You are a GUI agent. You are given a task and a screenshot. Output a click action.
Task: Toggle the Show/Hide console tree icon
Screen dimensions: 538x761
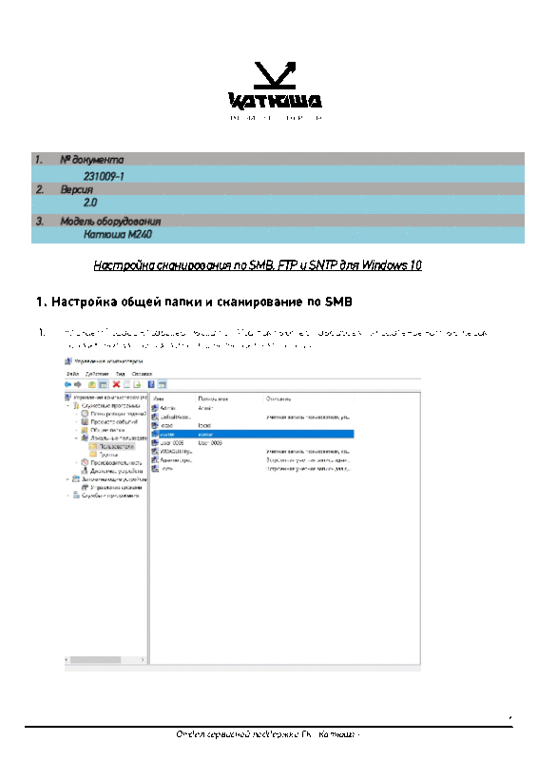pyautogui.click(x=103, y=384)
